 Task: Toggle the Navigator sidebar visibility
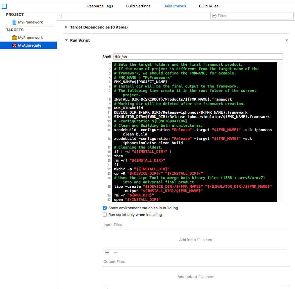coord(4,5)
